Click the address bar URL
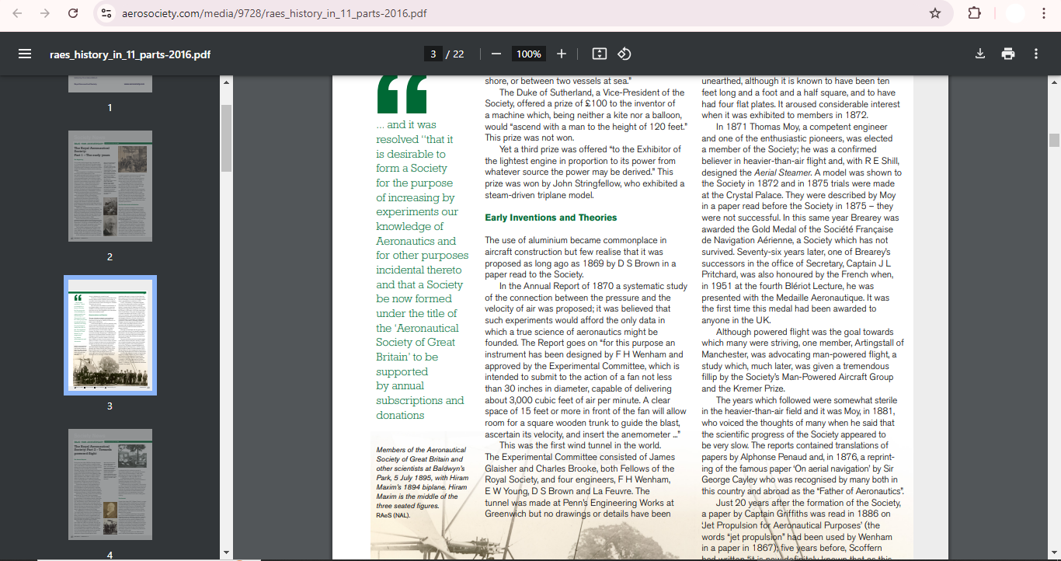The image size is (1061, 561). (274, 13)
